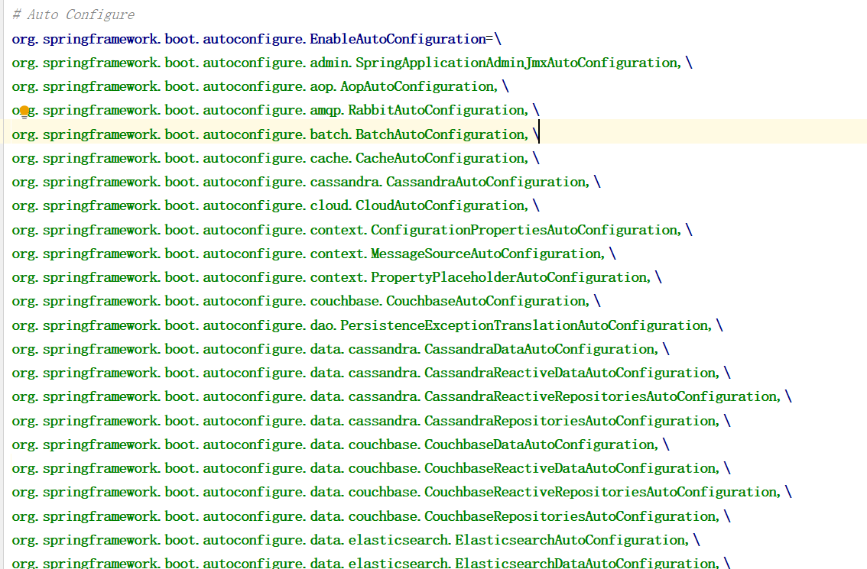This screenshot has width=867, height=569.
Task: Click CassandraDataAutoConfiguration line
Action: coord(341,350)
